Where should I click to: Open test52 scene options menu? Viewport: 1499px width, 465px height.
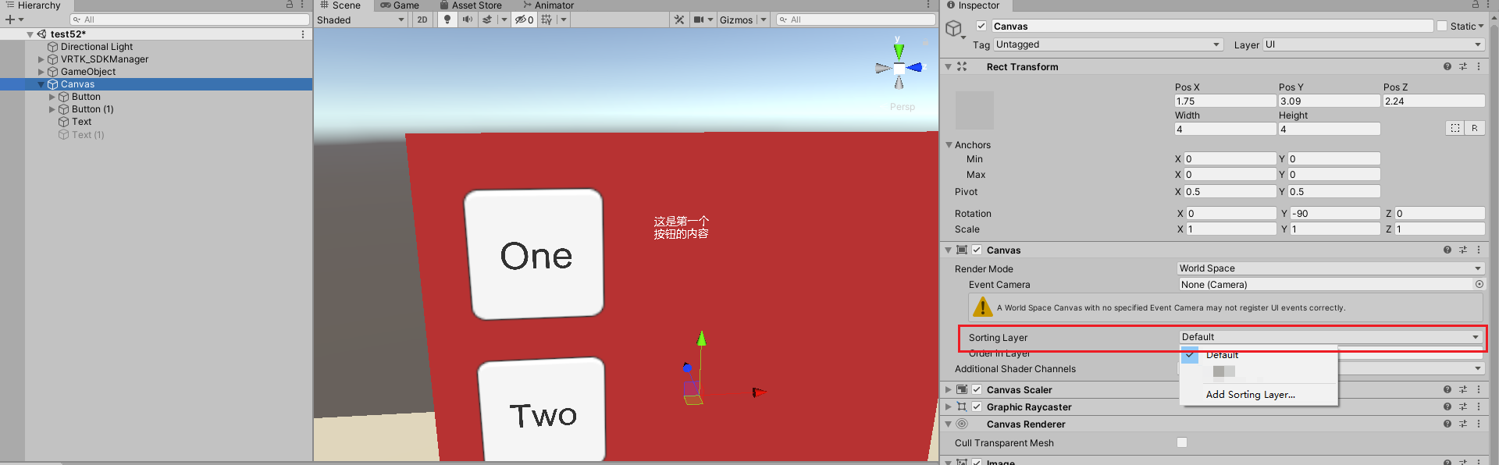(x=303, y=34)
